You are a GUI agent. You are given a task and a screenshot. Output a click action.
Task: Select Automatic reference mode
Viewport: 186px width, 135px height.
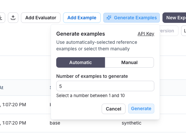pyautogui.click(x=80, y=62)
